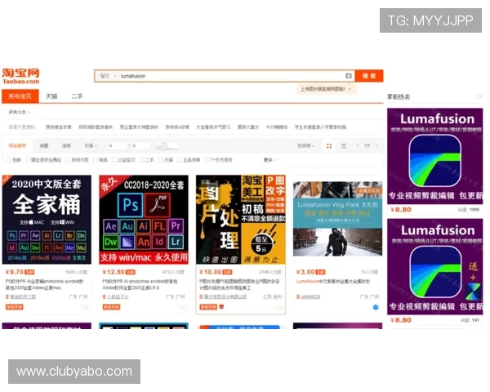490x392 pixels.
Task: Click the 学生校服套装 suggestion link
Action: [x=320, y=127]
